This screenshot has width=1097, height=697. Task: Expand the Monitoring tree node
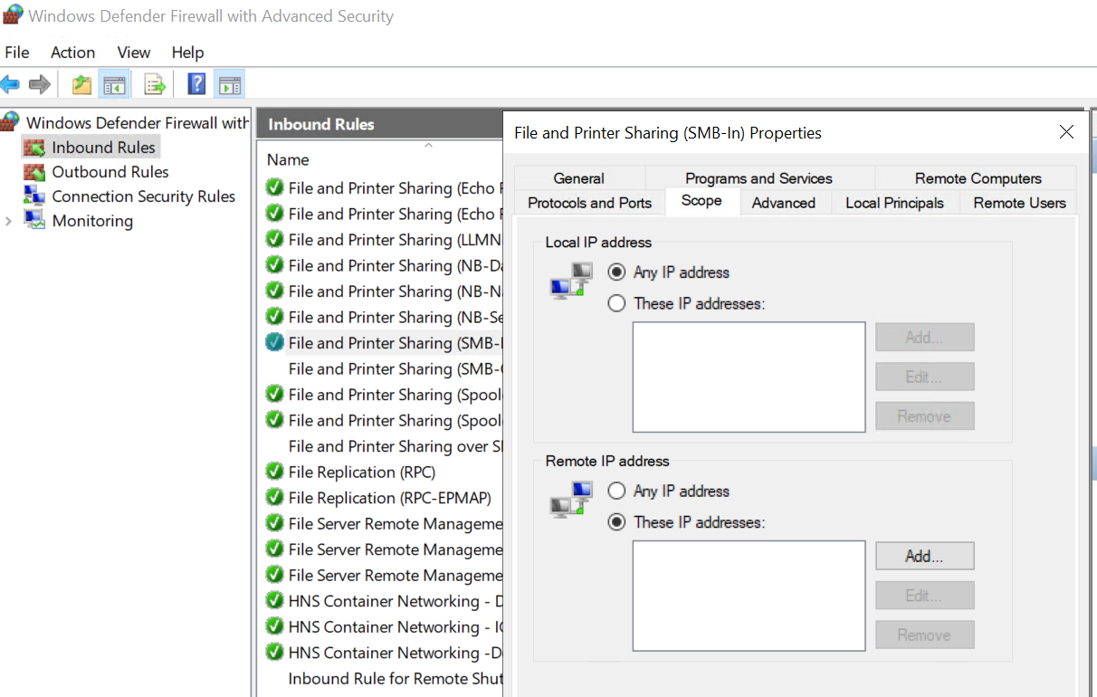point(8,220)
